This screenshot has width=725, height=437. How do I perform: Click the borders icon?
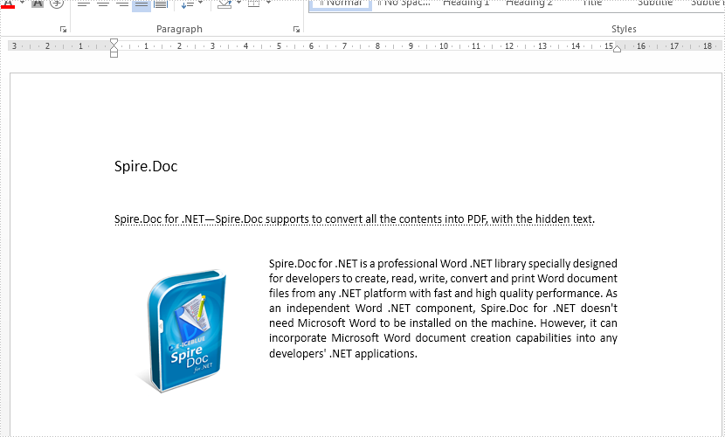coord(254,4)
